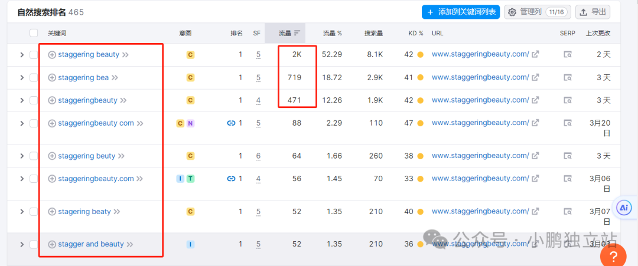The width and height of the screenshot is (638, 266).
Task: Click plus icon beside keyword staggering beauty
Action: [x=51, y=54]
